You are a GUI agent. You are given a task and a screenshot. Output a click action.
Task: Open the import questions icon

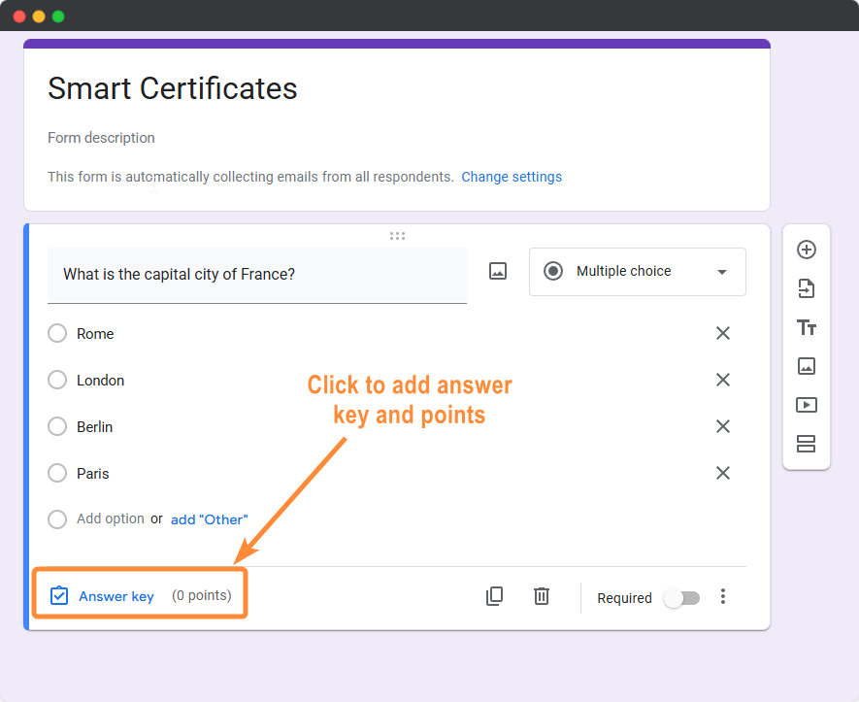coord(807,288)
